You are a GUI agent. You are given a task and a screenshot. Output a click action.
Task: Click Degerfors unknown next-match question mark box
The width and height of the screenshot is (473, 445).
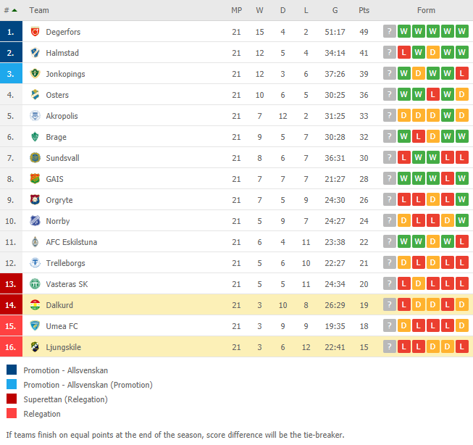pos(390,31)
